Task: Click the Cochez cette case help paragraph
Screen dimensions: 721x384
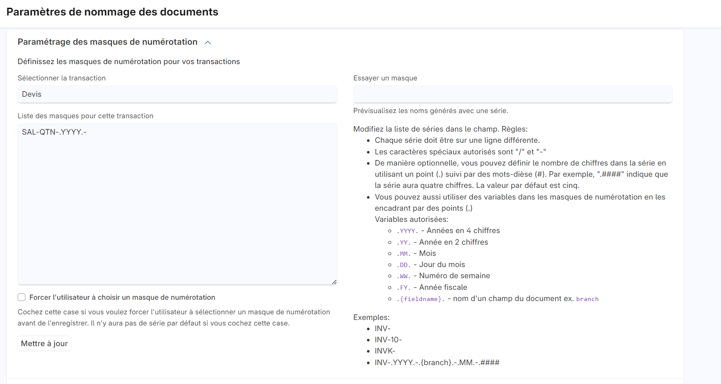Action: point(174,317)
